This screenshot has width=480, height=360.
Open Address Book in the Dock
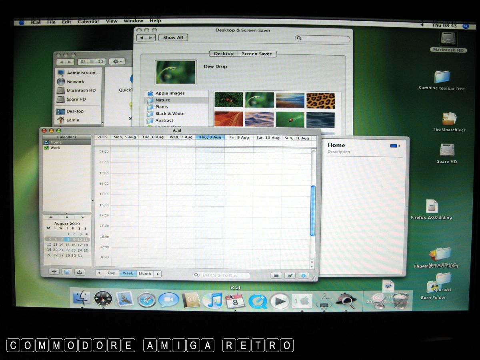tap(190, 300)
